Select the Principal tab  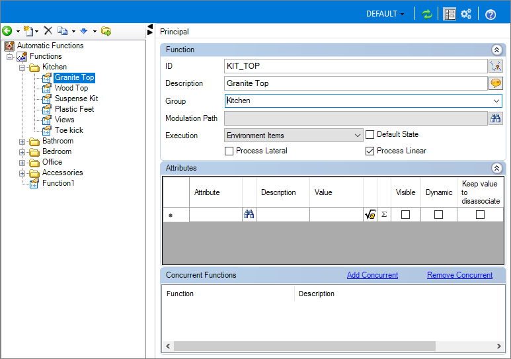[175, 32]
